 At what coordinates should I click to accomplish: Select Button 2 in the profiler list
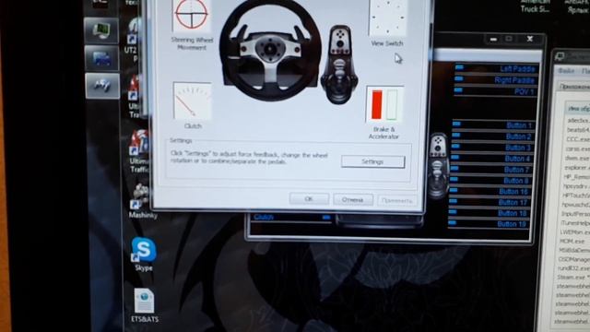(x=492, y=136)
